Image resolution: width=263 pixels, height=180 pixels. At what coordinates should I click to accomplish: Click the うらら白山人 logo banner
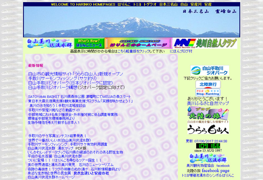(x=208, y=129)
